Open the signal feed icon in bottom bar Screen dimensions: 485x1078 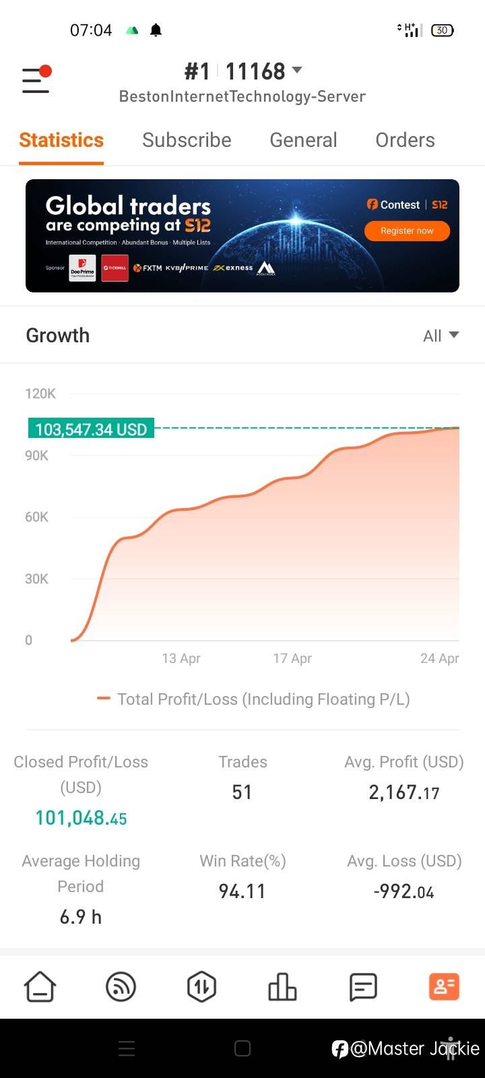(x=121, y=987)
